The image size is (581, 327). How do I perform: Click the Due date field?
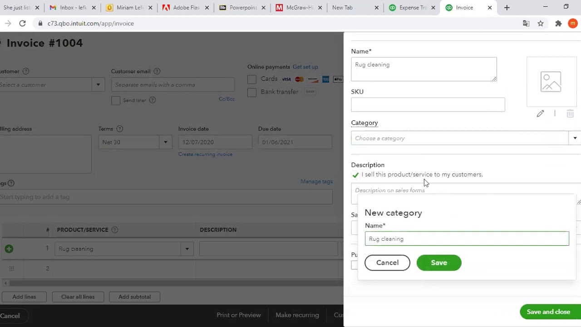[x=295, y=142]
